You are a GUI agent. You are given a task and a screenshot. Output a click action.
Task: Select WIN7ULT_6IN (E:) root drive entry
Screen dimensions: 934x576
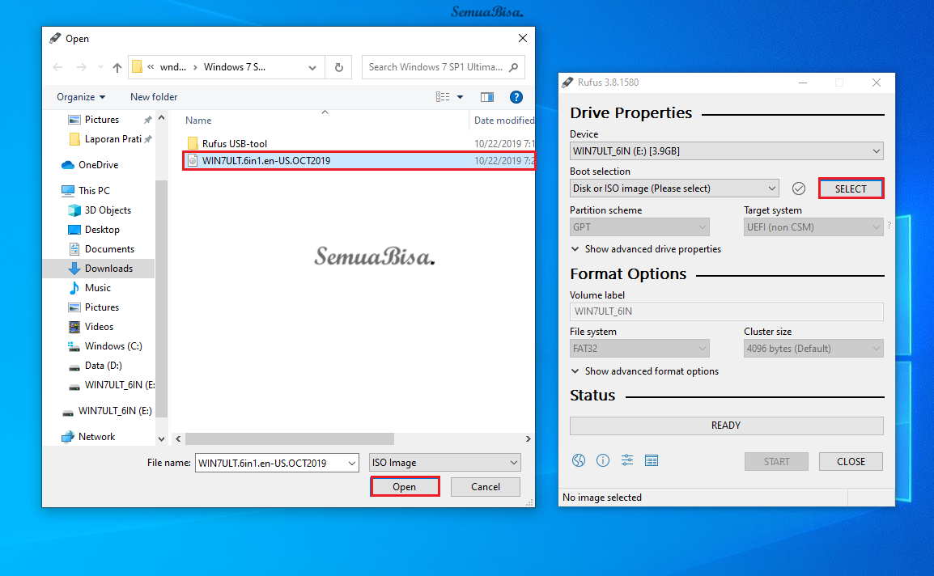[107, 411]
